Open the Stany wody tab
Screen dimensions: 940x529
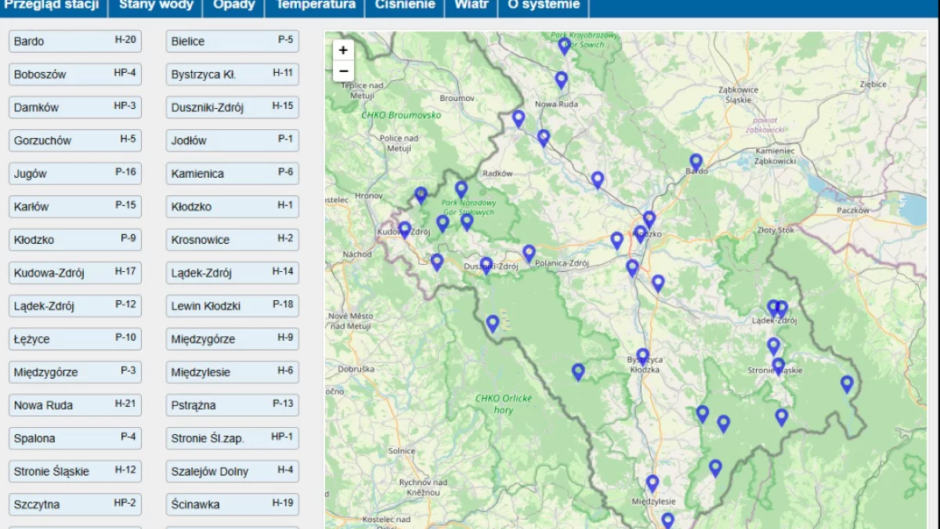tap(155, 5)
